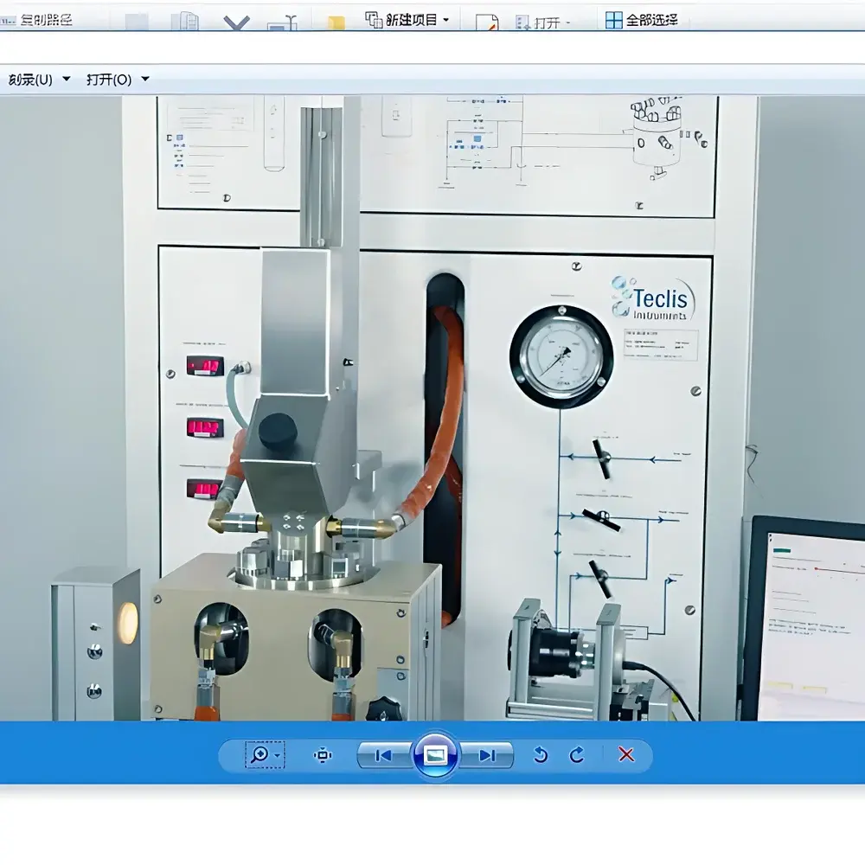Click the fit-to-window icon
The image size is (865, 865).
(321, 753)
